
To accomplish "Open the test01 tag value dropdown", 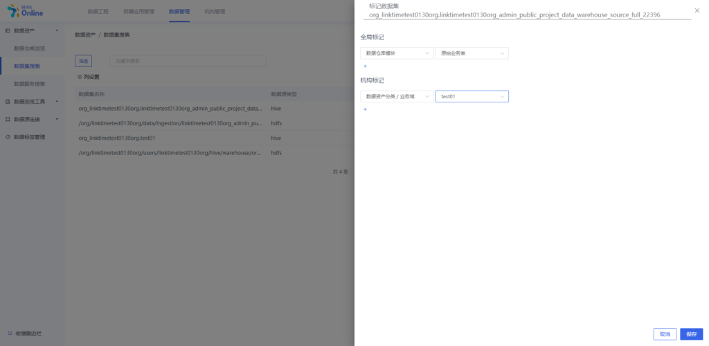I will pos(472,96).
